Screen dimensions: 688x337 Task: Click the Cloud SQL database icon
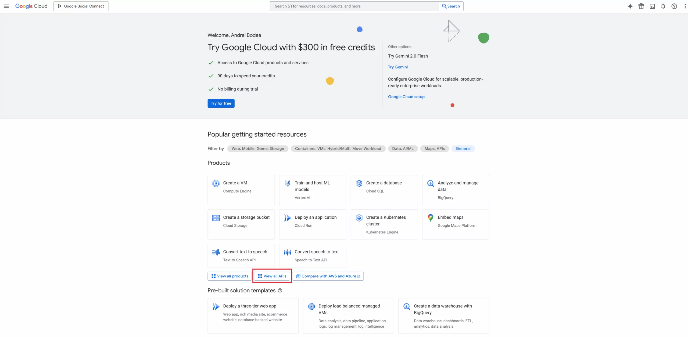(359, 183)
